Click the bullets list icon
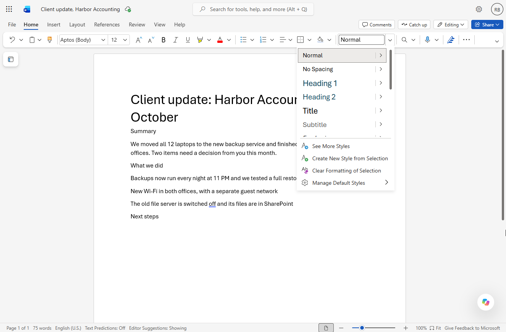Viewport: 506px width, 332px height. [x=243, y=40]
